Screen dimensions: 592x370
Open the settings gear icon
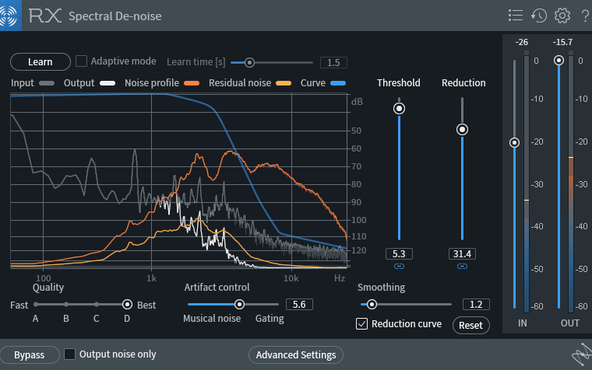[562, 16]
